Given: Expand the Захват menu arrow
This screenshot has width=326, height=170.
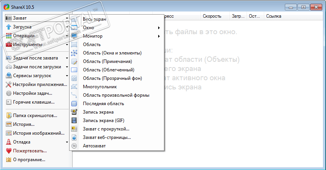Looking at the screenshot, I should click(x=67, y=18).
